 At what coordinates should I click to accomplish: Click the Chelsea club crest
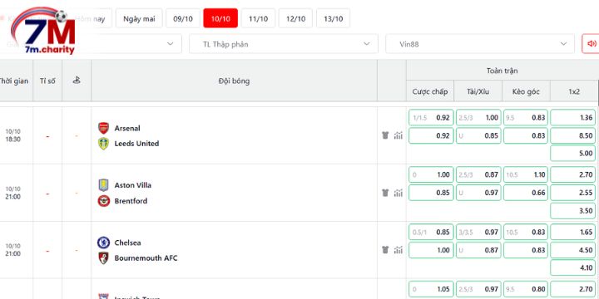[103, 243]
